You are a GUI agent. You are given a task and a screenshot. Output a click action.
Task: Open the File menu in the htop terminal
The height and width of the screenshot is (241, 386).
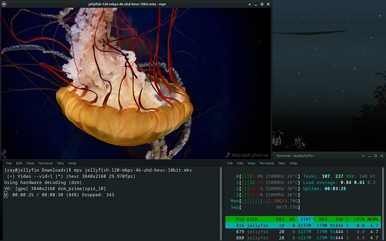pos(230,163)
